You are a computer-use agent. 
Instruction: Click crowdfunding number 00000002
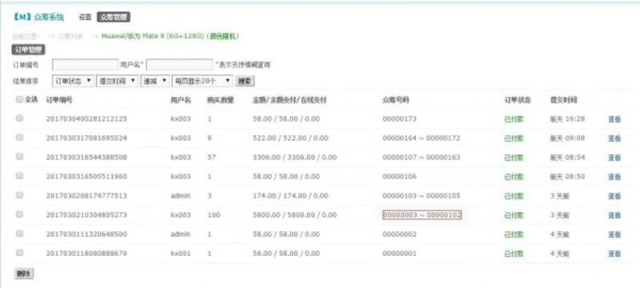pos(399,234)
